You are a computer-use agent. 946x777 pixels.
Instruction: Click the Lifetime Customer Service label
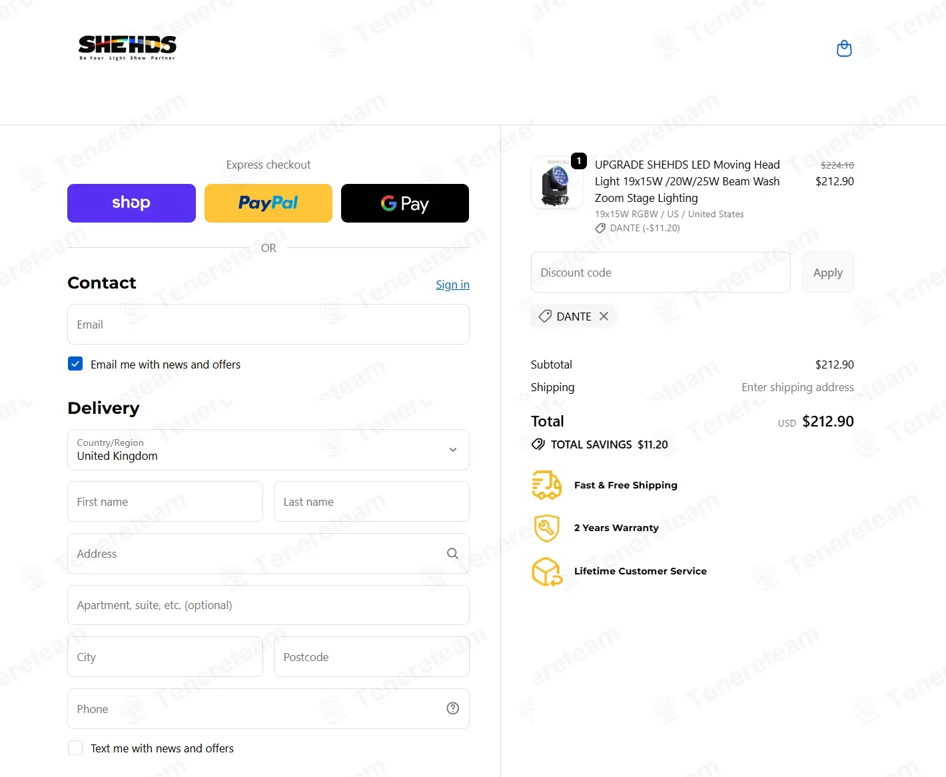click(640, 571)
